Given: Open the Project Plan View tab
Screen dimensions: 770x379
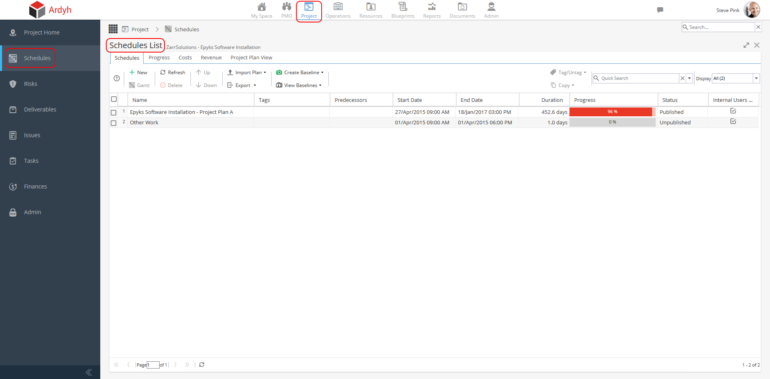Looking at the screenshot, I should [x=251, y=57].
